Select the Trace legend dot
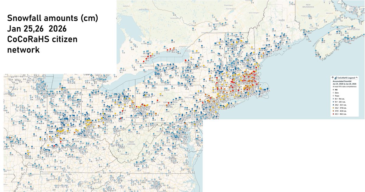365x192 pixels. (x=333, y=96)
